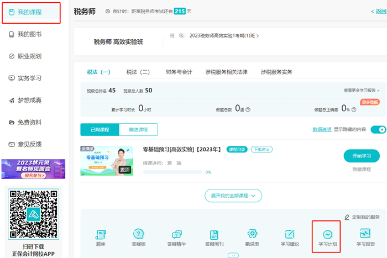Expand the 2023税务师高效实验1考期(1)班 class selector
Screen dimensions: 387x258
pyautogui.click(x=224, y=36)
